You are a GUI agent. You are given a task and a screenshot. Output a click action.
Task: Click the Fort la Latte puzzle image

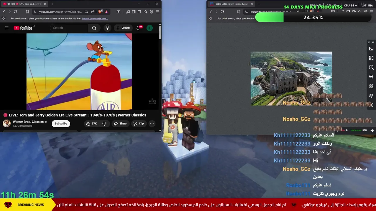pos(291,79)
